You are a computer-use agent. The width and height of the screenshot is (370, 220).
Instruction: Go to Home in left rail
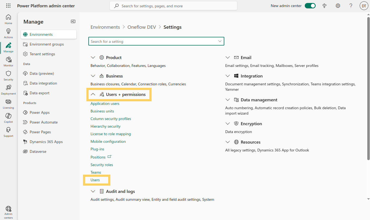point(8,19)
